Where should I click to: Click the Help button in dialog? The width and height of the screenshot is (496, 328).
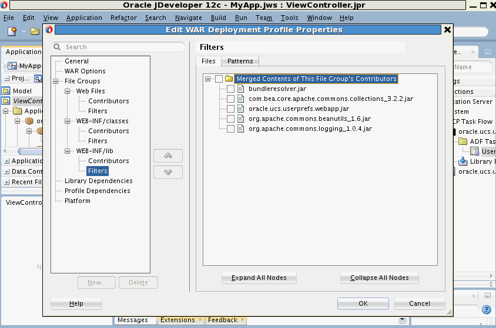[76, 303]
